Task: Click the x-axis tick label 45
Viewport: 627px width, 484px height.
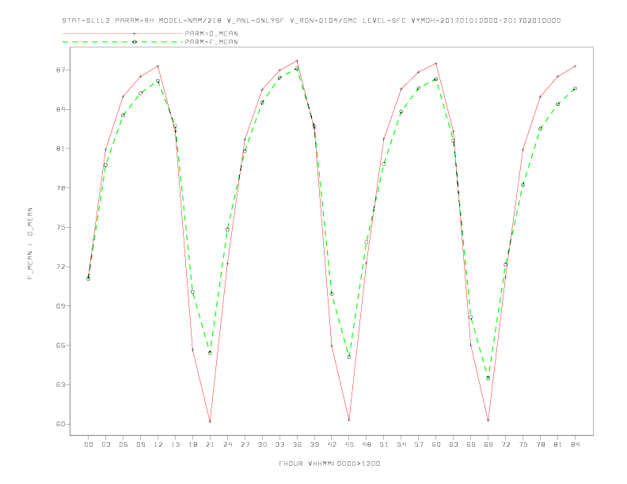Action: [349, 444]
